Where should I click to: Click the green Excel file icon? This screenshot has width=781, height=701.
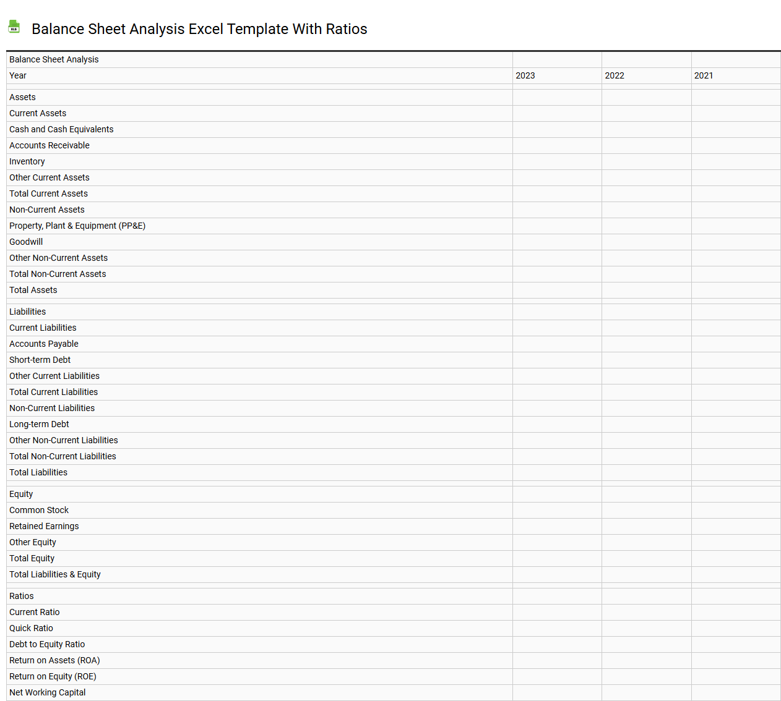click(14, 27)
